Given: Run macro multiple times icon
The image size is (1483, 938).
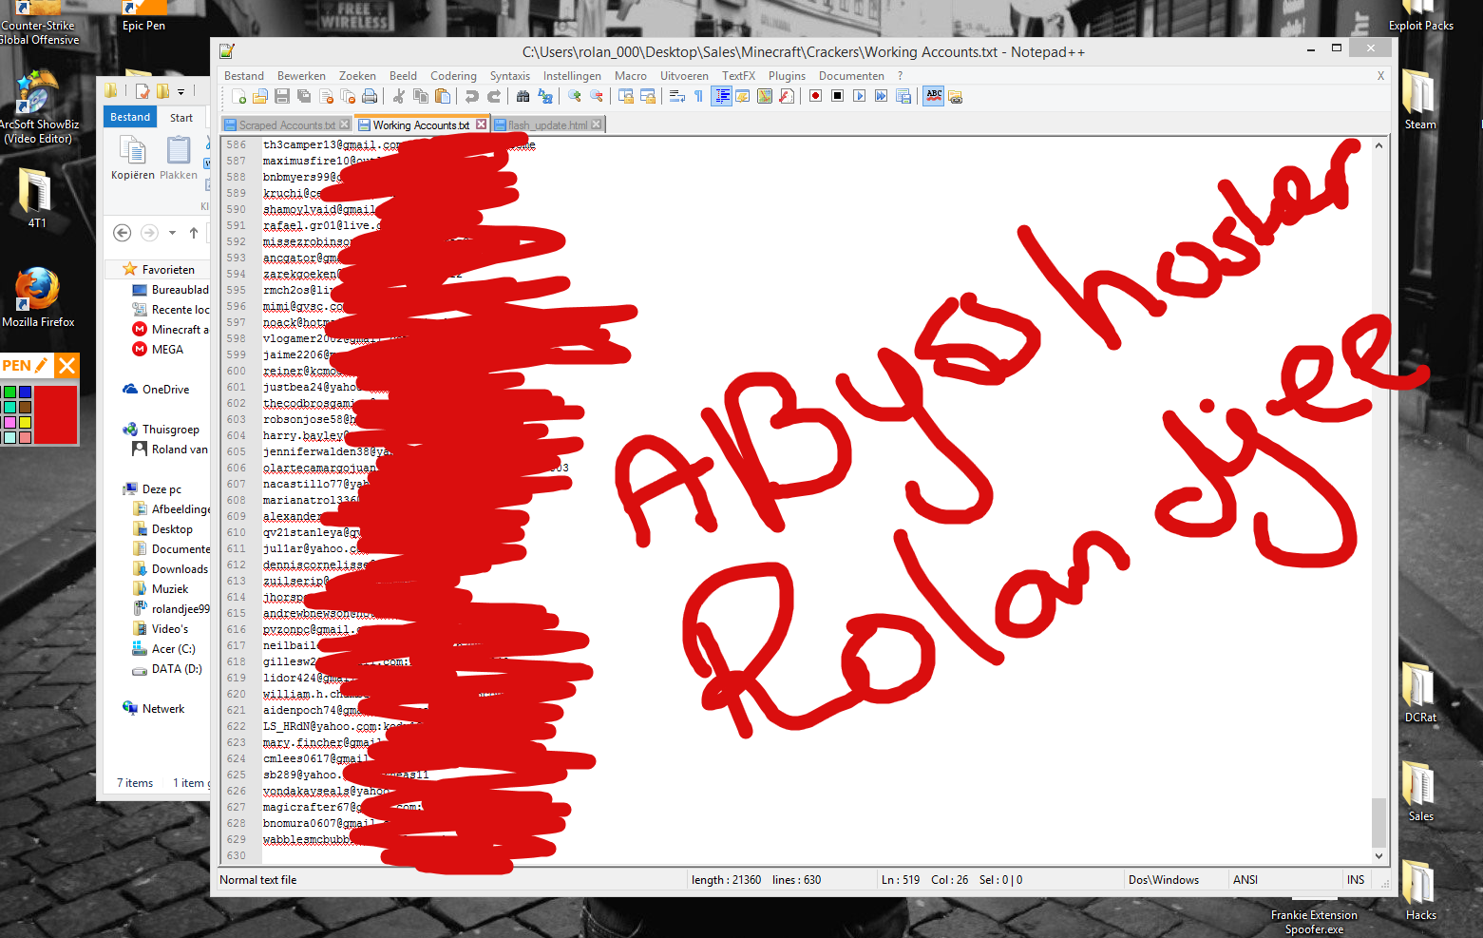Looking at the screenshot, I should click(881, 96).
